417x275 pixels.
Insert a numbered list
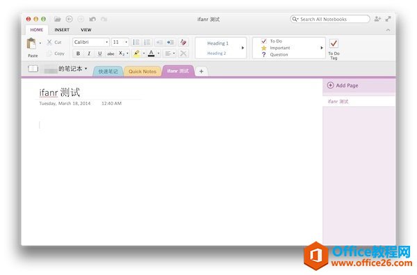point(147,42)
